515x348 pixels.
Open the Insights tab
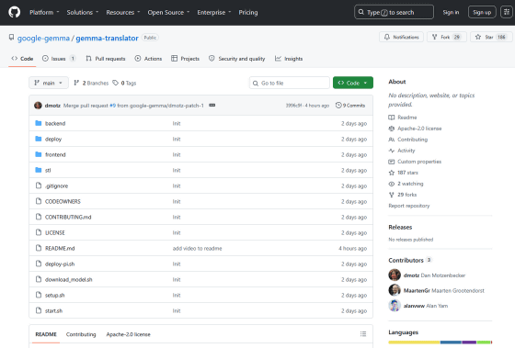(x=289, y=59)
